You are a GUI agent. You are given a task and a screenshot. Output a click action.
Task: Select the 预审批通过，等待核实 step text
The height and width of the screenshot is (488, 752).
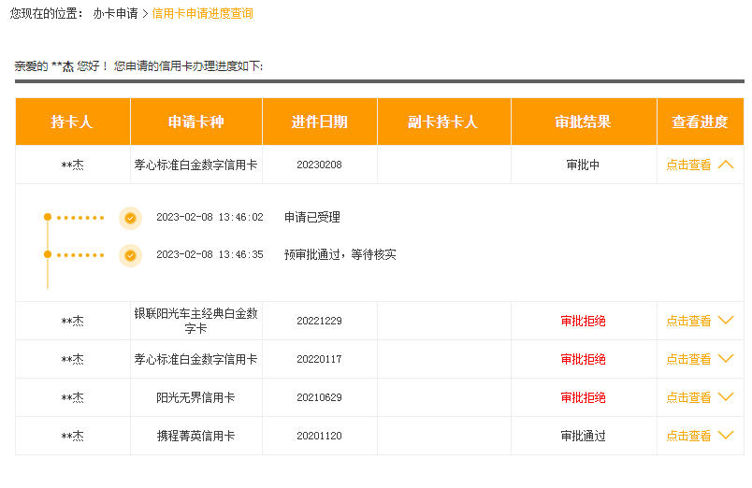click(340, 254)
